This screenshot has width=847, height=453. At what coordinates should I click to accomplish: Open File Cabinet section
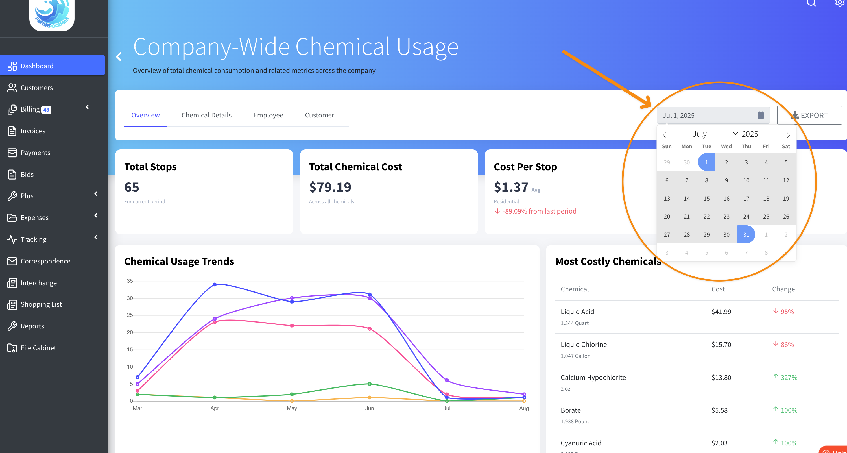(x=38, y=348)
